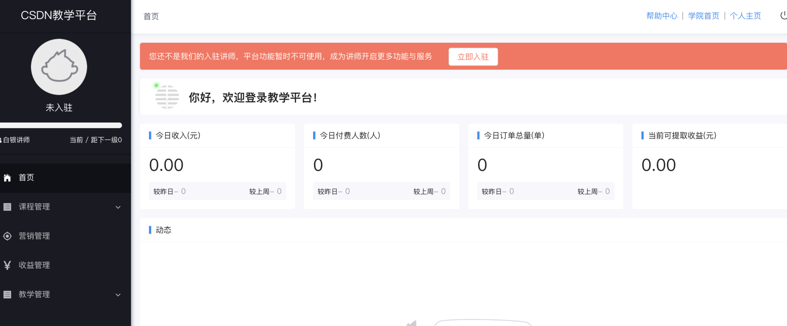Click the 营销管理 target icon
The width and height of the screenshot is (787, 326).
coord(7,236)
